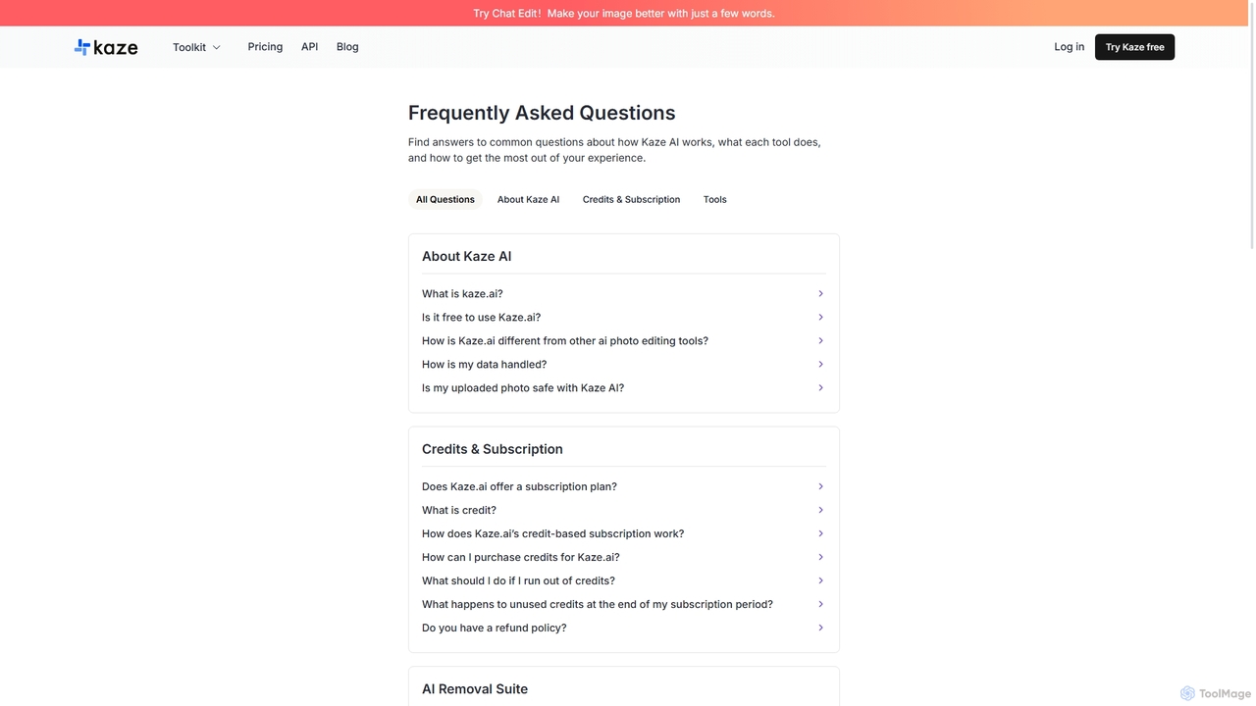1256x706 pixels.
Task: Visit the Blog page
Action: click(347, 47)
